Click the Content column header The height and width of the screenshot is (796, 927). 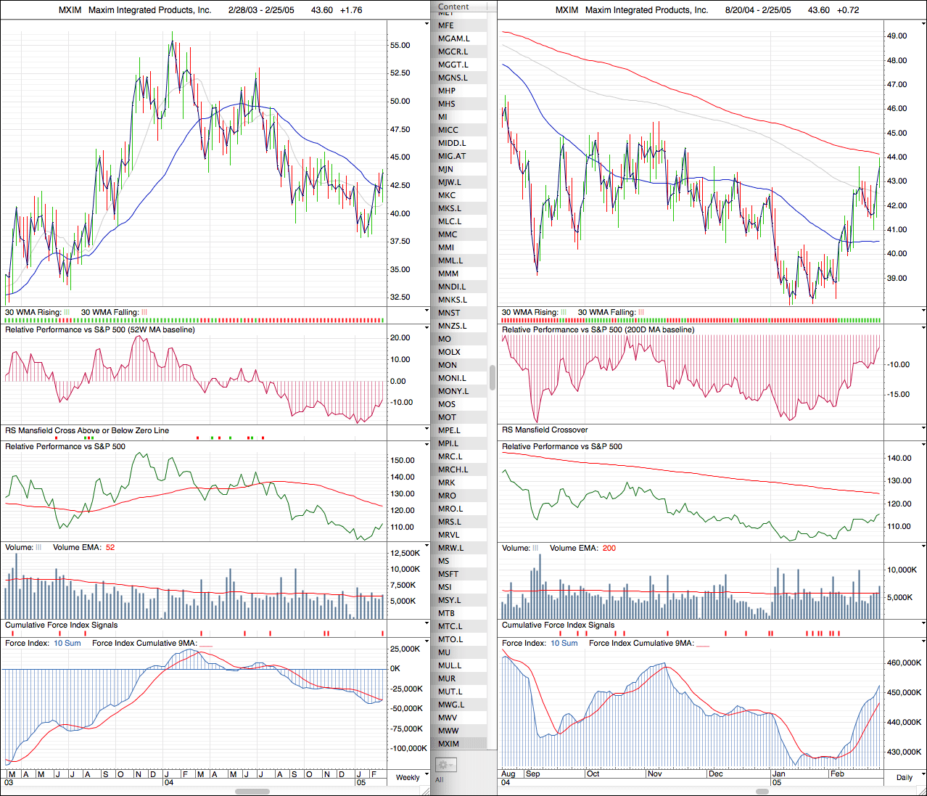(454, 7)
